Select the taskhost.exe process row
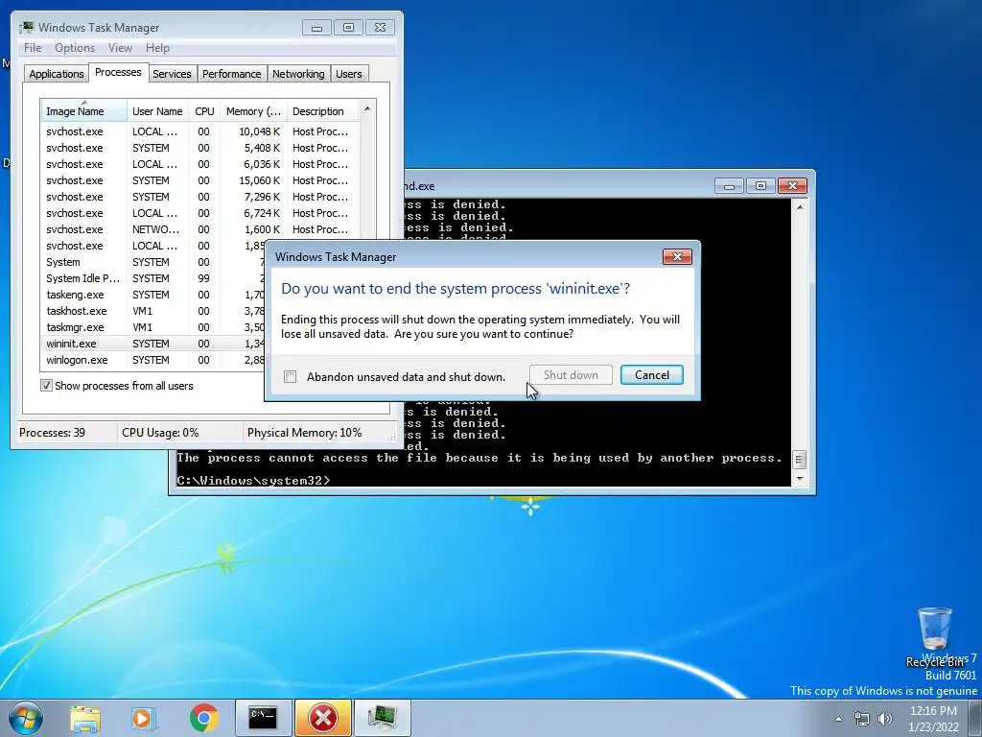 tap(153, 311)
